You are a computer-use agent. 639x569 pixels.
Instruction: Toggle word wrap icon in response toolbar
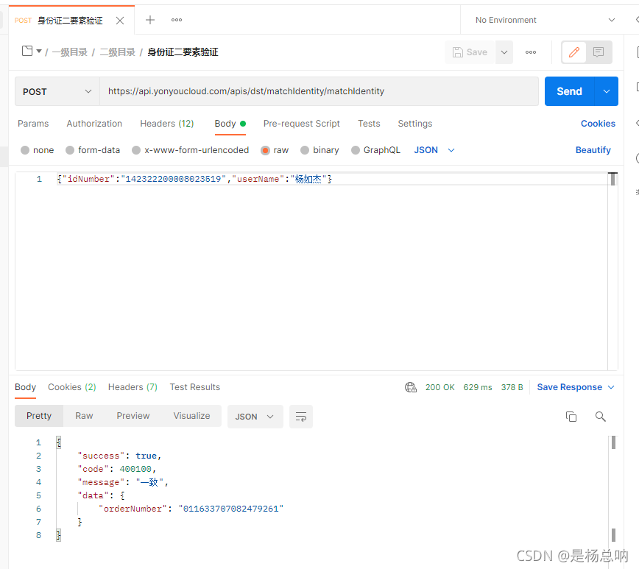click(301, 417)
